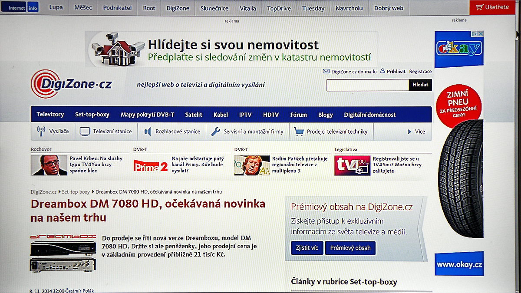Image resolution: width=521 pixels, height=293 pixels.
Task: Click the Přihlásit link
Action: pos(396,71)
